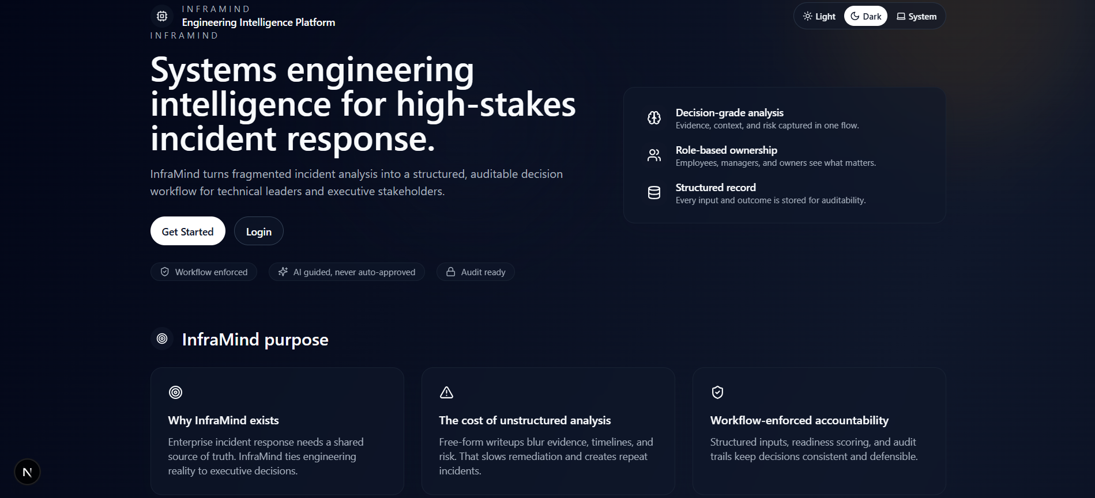Viewport: 1095px width, 498px height.
Task: Click the Structured record heading
Action: click(x=716, y=188)
